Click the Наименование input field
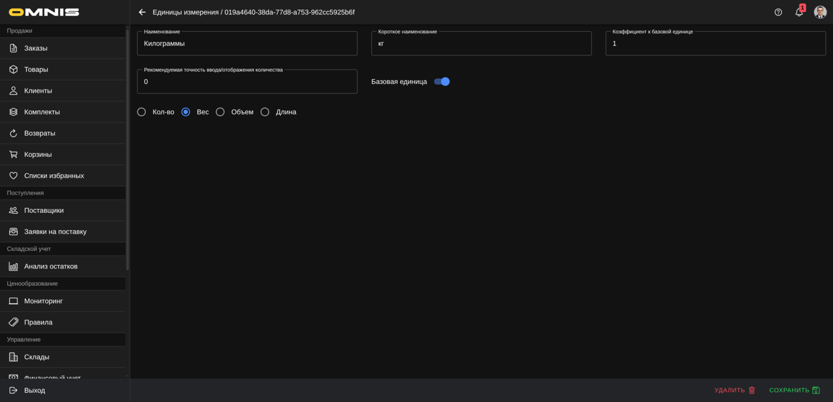 click(x=247, y=44)
